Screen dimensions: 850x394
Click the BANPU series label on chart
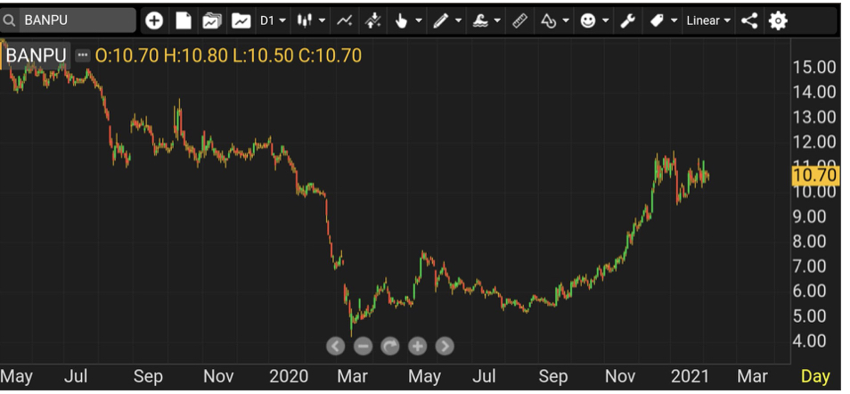pyautogui.click(x=36, y=55)
